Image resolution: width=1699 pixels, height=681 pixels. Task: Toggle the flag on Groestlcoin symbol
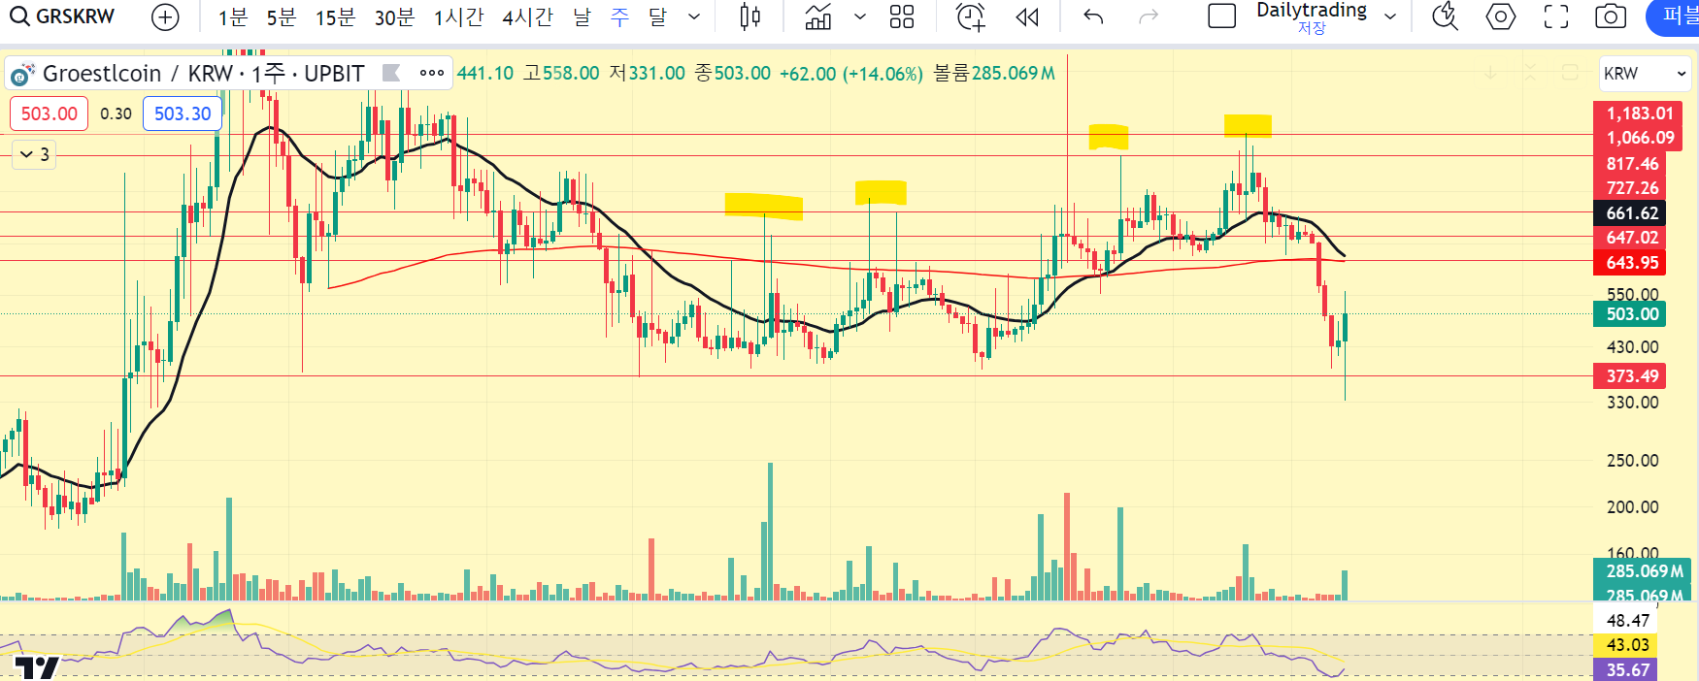(391, 73)
